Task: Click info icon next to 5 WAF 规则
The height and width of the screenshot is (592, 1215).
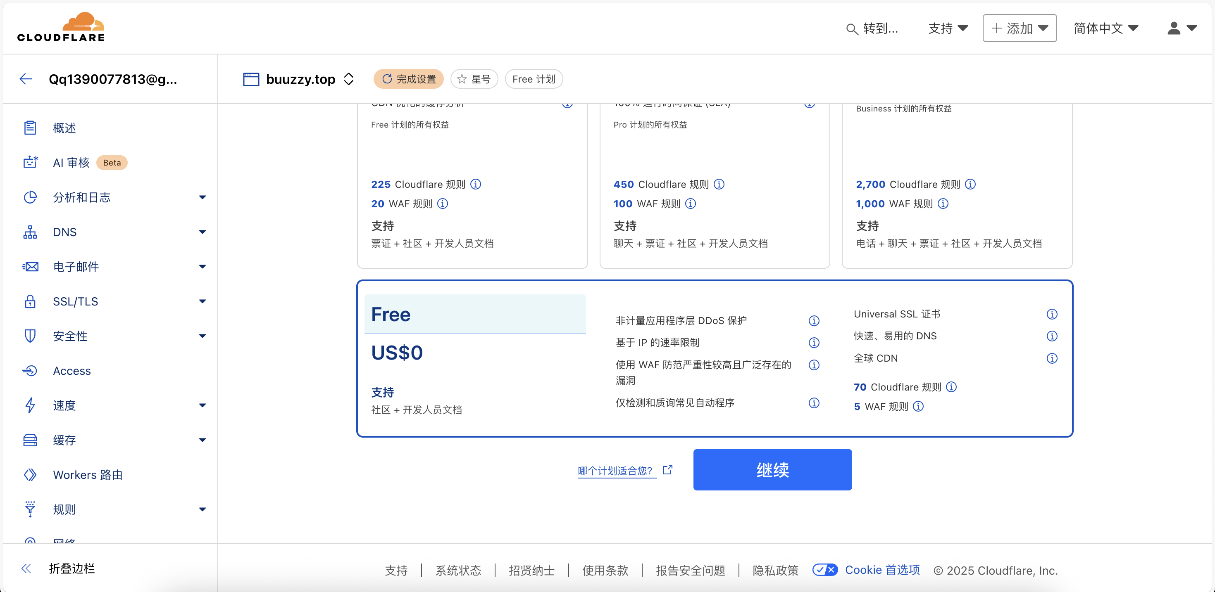Action: point(918,406)
